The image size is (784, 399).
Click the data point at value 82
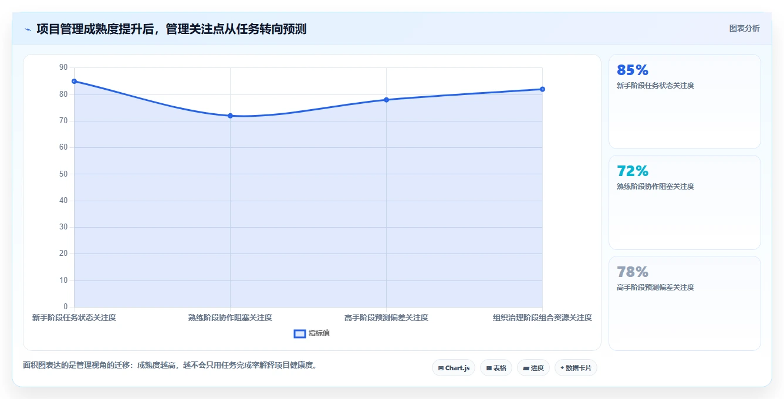coord(542,89)
